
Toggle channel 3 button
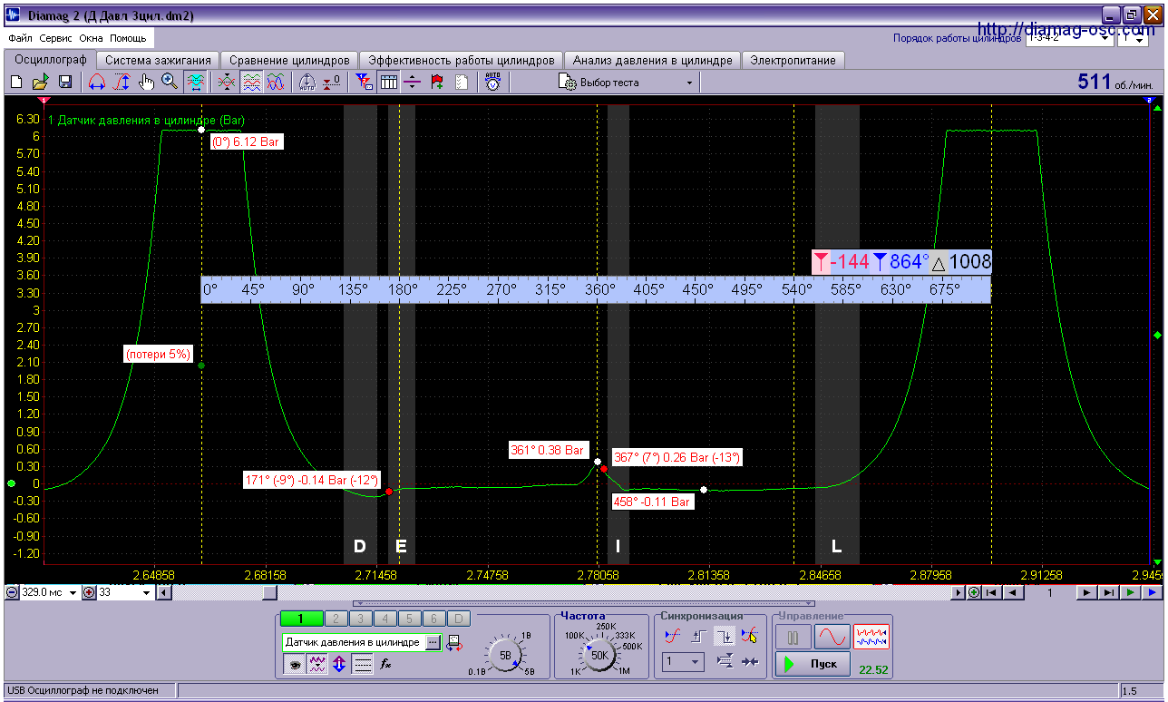[360, 619]
